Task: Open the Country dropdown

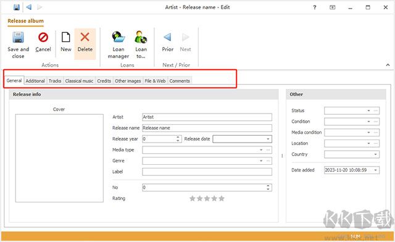Action: (x=375, y=154)
